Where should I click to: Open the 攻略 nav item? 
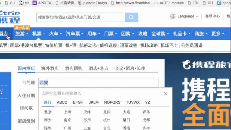click(x=143, y=34)
